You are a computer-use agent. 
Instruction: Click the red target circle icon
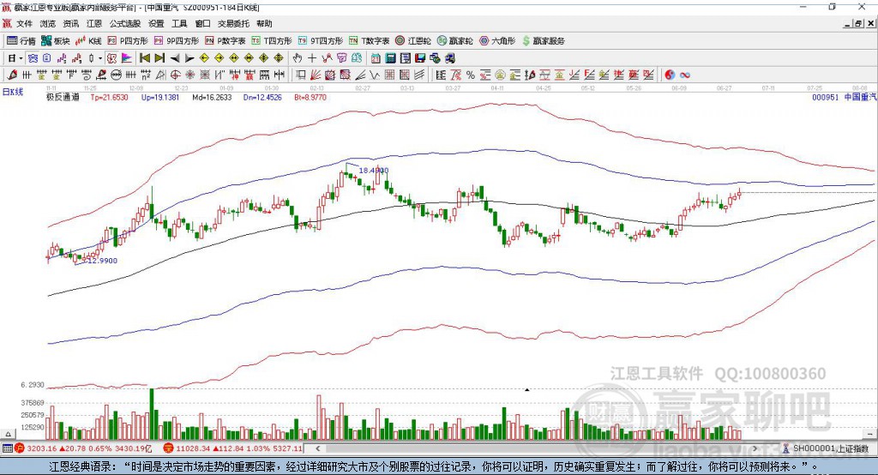(175, 75)
